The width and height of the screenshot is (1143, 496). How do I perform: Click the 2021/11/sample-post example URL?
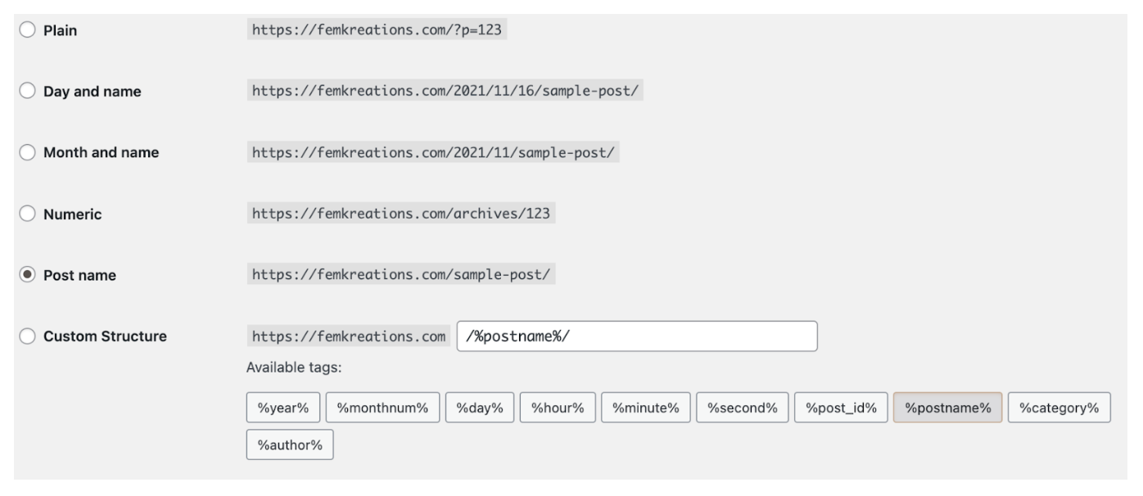[433, 153]
